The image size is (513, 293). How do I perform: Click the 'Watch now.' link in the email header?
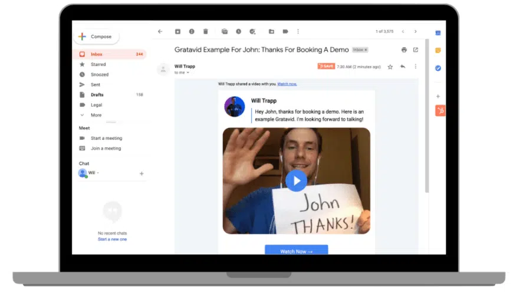tap(287, 84)
